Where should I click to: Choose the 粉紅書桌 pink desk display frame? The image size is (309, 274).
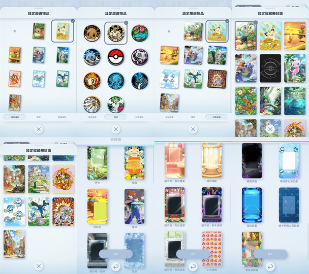[x=175, y=160]
